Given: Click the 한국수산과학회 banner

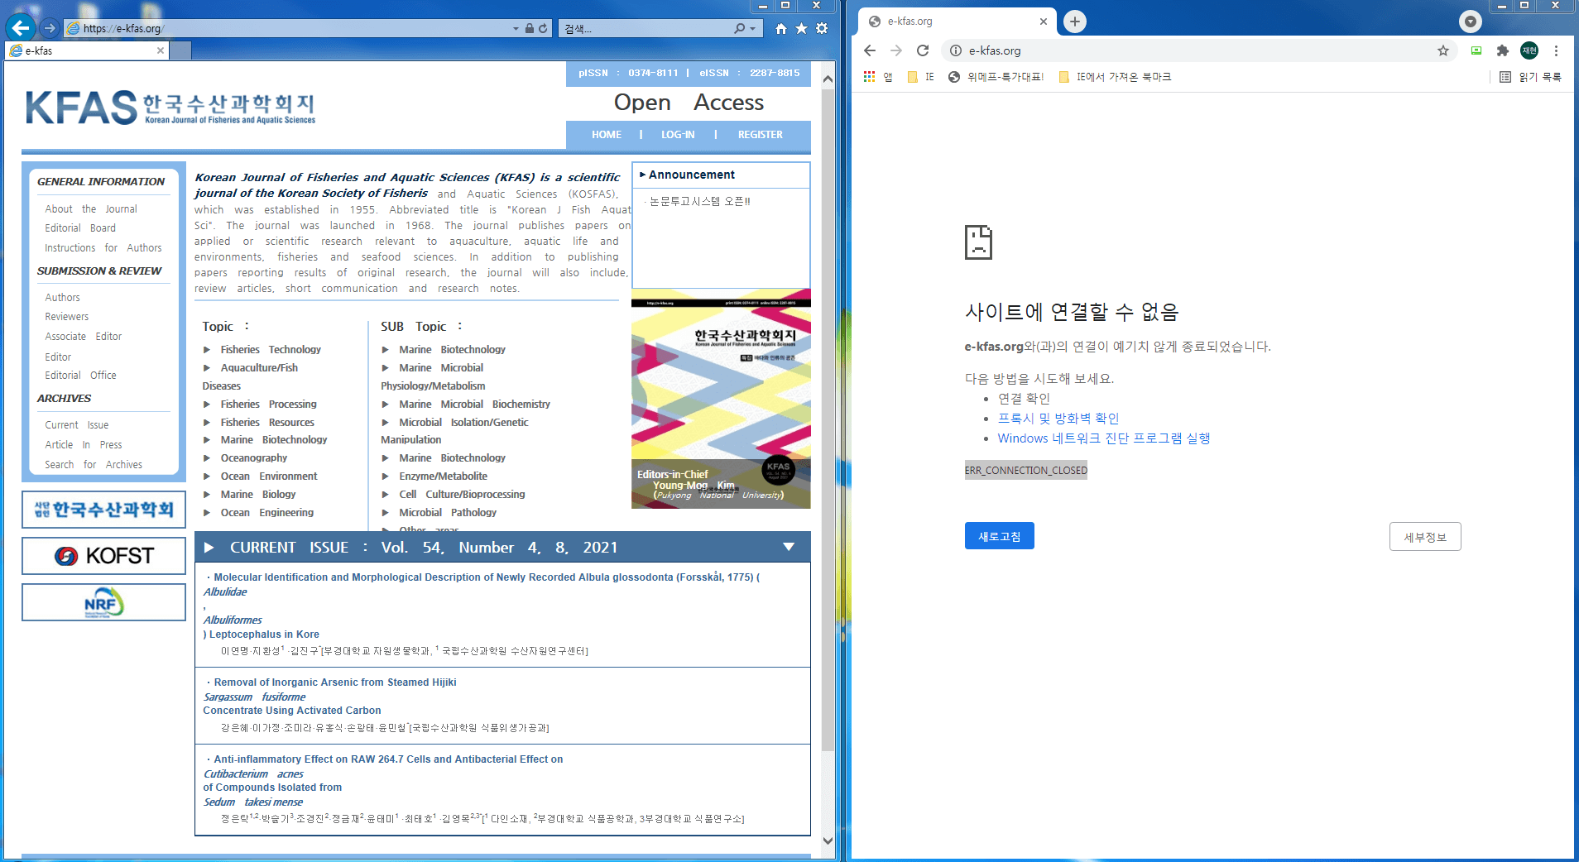Looking at the screenshot, I should (103, 509).
